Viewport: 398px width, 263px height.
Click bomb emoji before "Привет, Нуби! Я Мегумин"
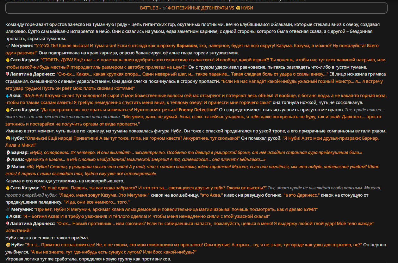pyautogui.click(x=8, y=209)
